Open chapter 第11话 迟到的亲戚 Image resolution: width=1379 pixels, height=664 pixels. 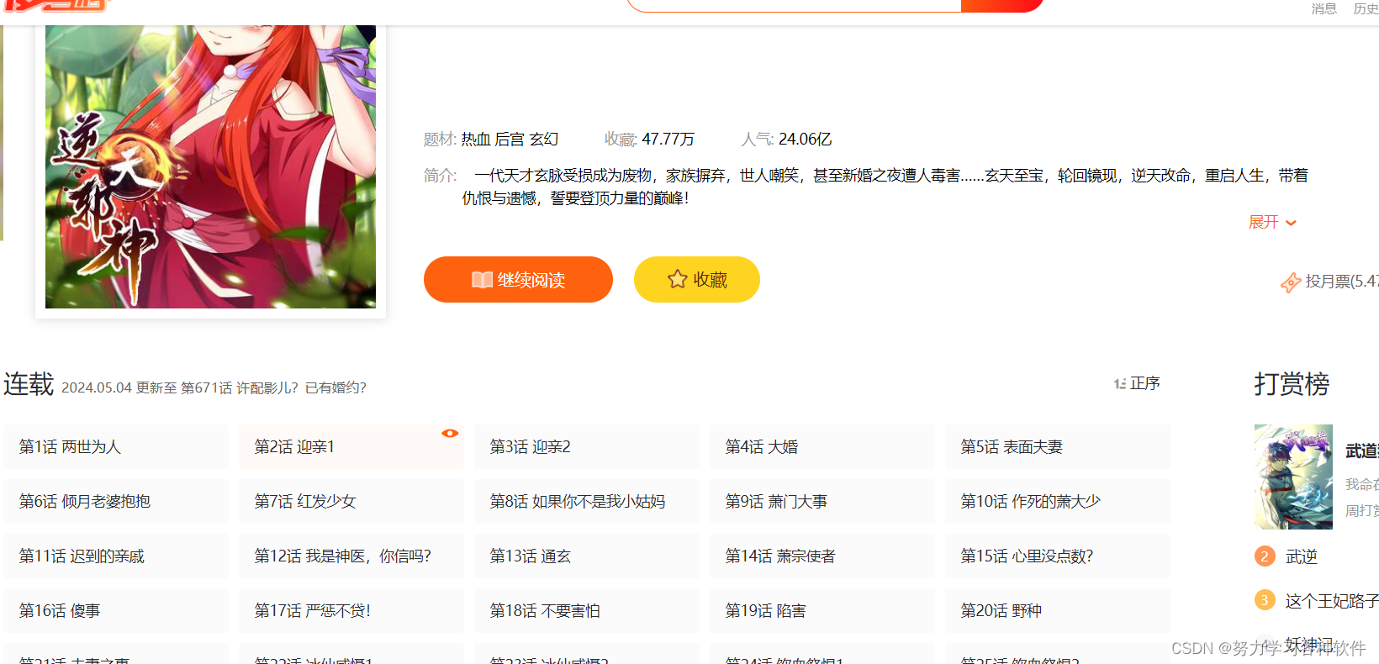(x=116, y=556)
